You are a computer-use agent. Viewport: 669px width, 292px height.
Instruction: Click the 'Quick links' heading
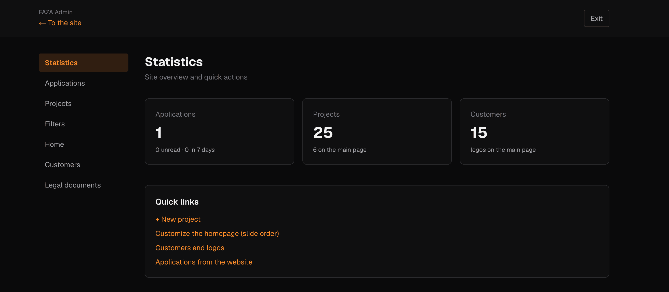coord(177,202)
